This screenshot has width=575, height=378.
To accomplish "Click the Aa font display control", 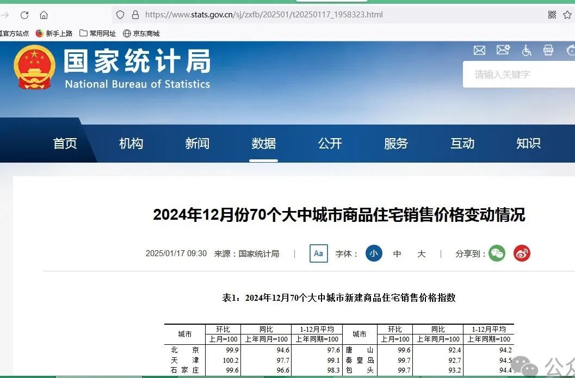I will [318, 253].
